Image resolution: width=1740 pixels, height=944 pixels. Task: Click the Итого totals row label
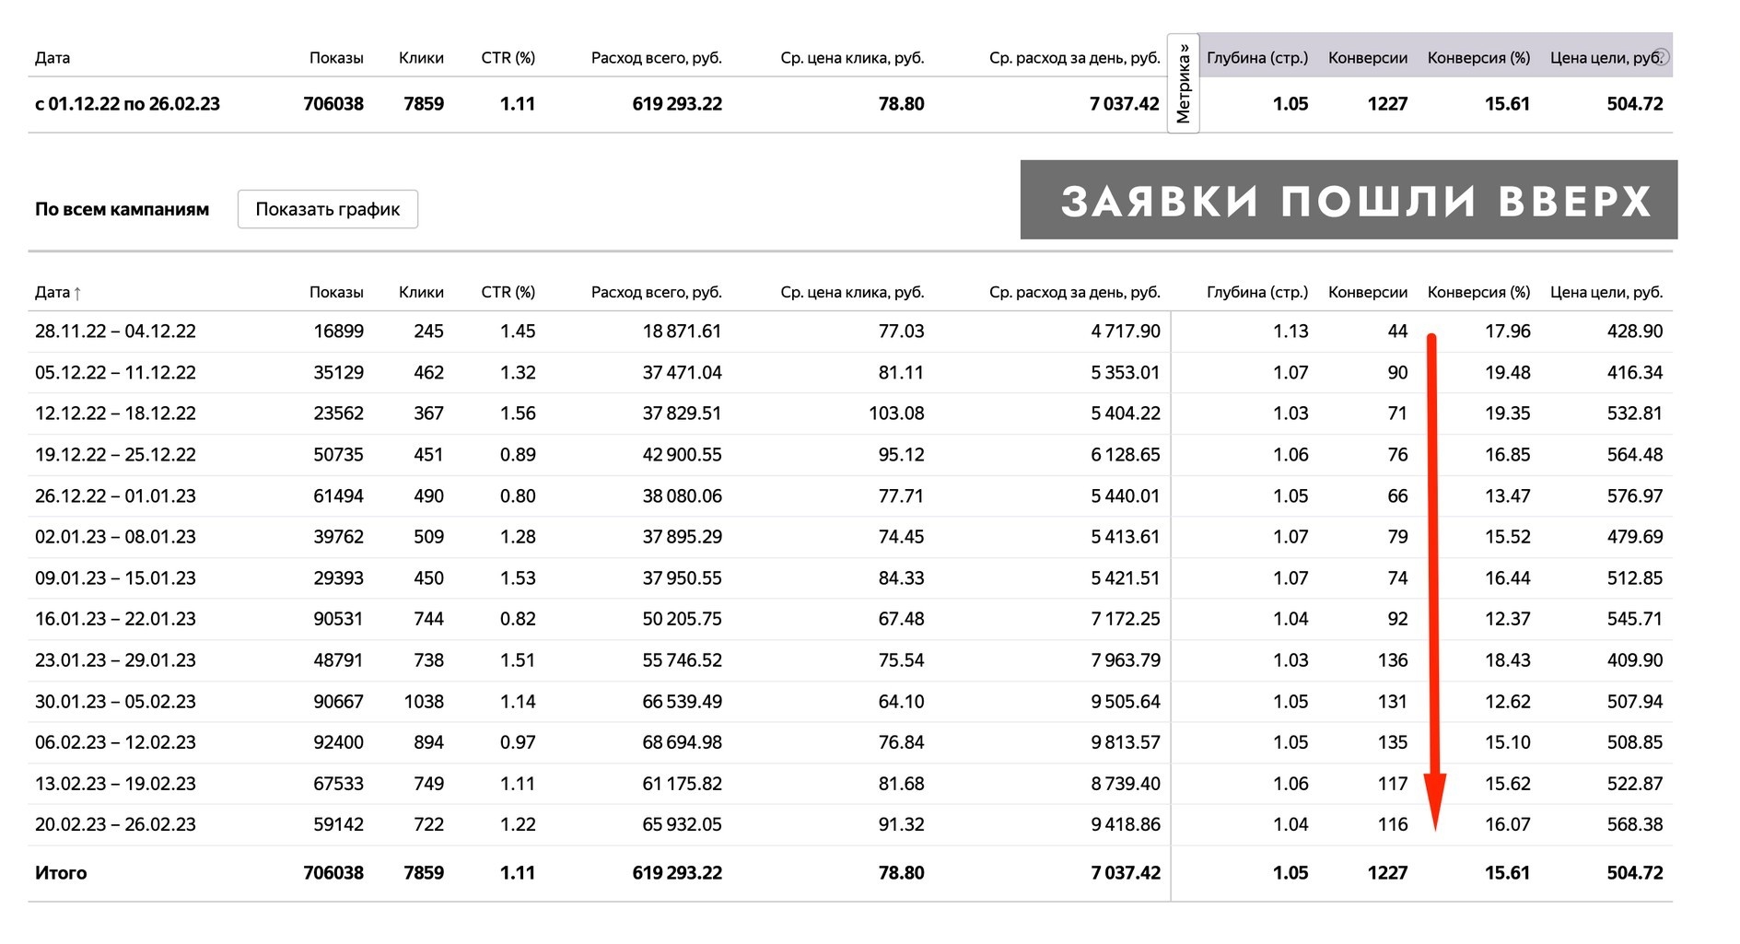click(61, 873)
